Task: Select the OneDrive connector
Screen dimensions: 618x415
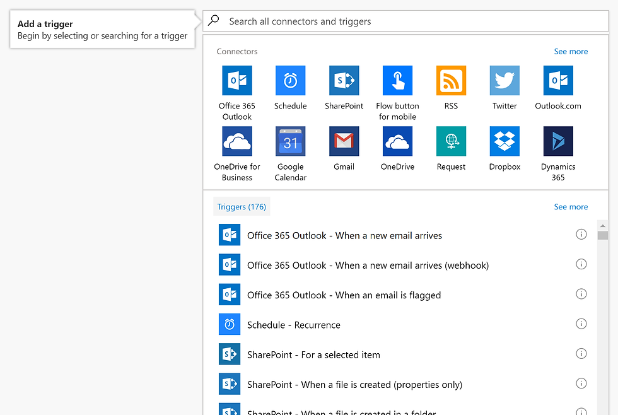Action: pos(398,141)
